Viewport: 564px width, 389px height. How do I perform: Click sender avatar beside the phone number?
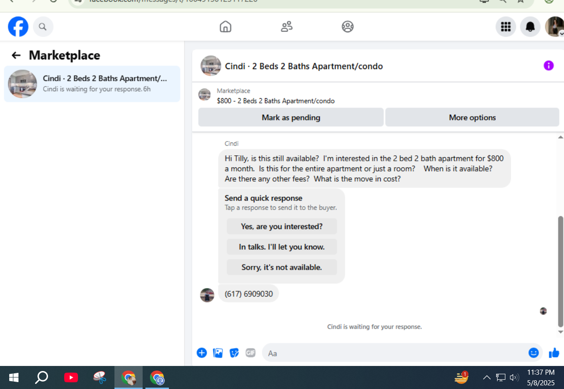[x=207, y=295]
